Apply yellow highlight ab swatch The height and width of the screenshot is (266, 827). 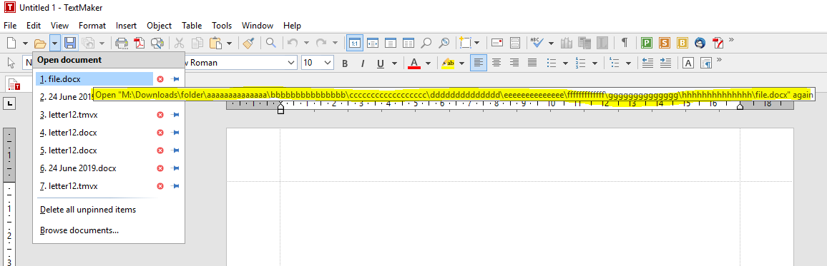pos(448,63)
